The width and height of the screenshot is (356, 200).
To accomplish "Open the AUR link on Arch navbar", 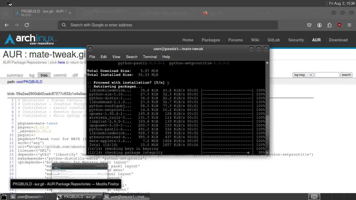I will pyautogui.click(x=316, y=40).
